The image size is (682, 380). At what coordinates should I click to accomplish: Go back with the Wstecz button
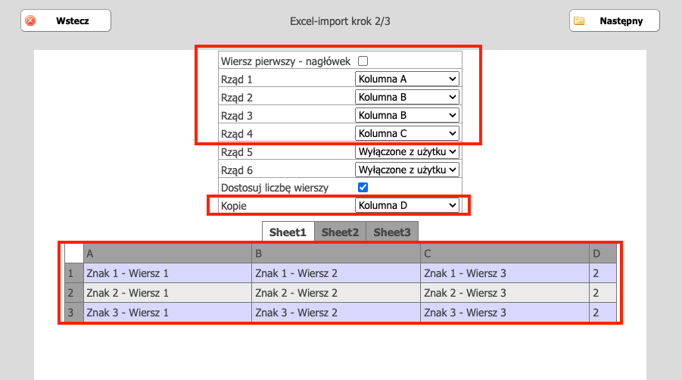click(66, 21)
